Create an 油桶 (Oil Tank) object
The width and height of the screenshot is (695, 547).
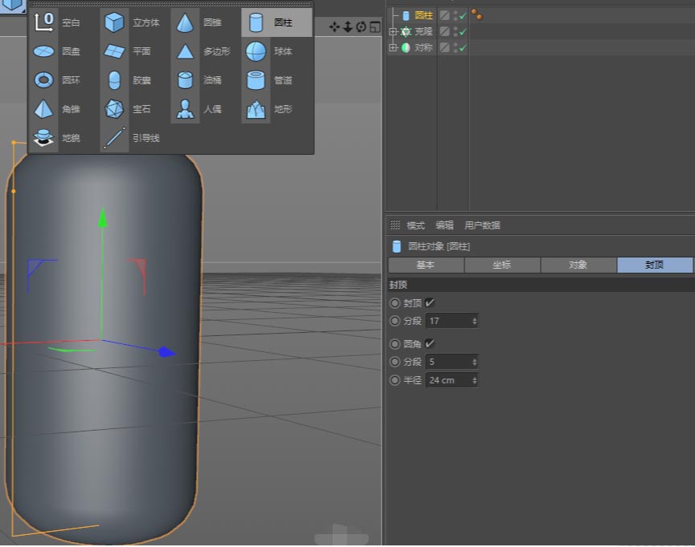pyautogui.click(x=185, y=79)
